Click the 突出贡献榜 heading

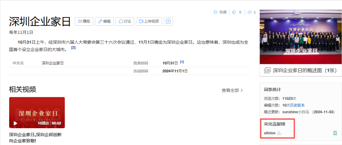tap(275, 124)
